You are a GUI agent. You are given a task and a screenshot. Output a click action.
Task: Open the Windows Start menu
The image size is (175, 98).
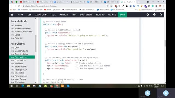11,86
